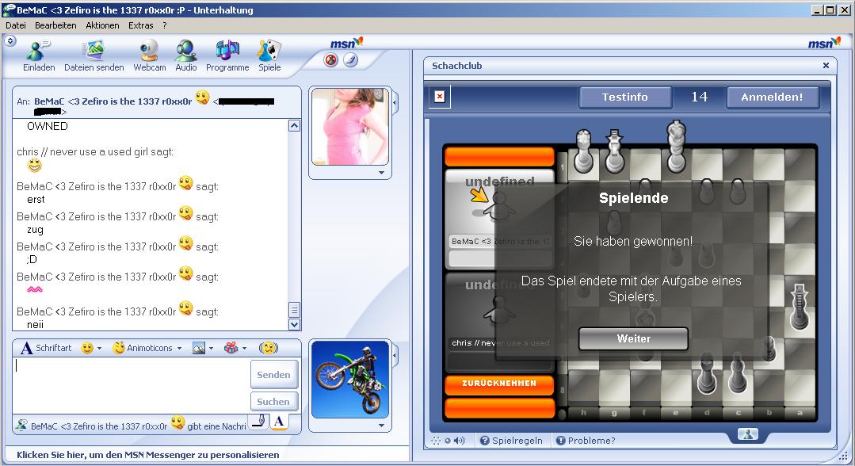Click the contact's display picture in pink

tap(350, 127)
